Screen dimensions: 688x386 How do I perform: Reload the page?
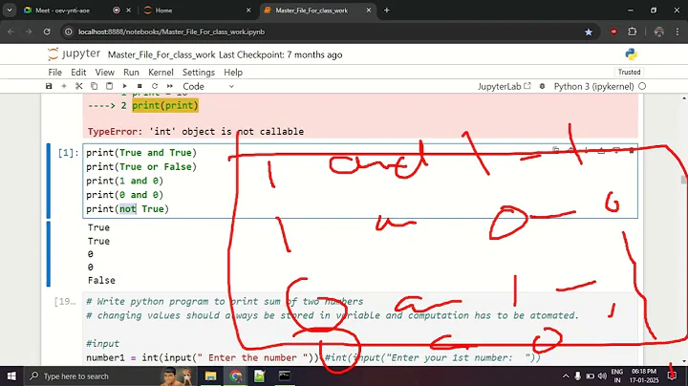(x=47, y=32)
